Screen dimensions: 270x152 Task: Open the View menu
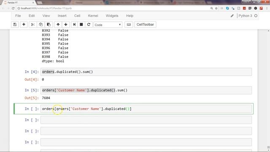point(46,16)
